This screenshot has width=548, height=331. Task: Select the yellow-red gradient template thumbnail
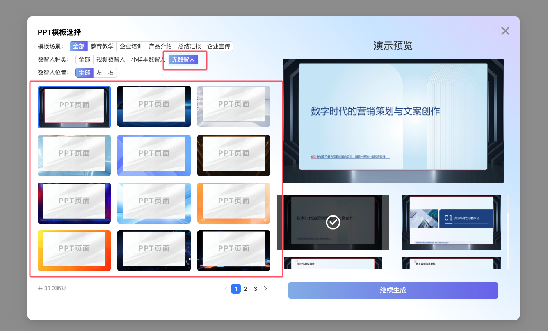[74, 251]
